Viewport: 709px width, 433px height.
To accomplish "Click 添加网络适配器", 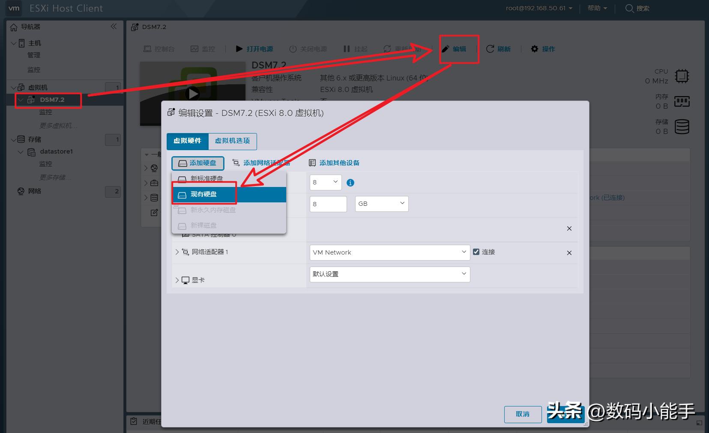I will tap(261, 163).
